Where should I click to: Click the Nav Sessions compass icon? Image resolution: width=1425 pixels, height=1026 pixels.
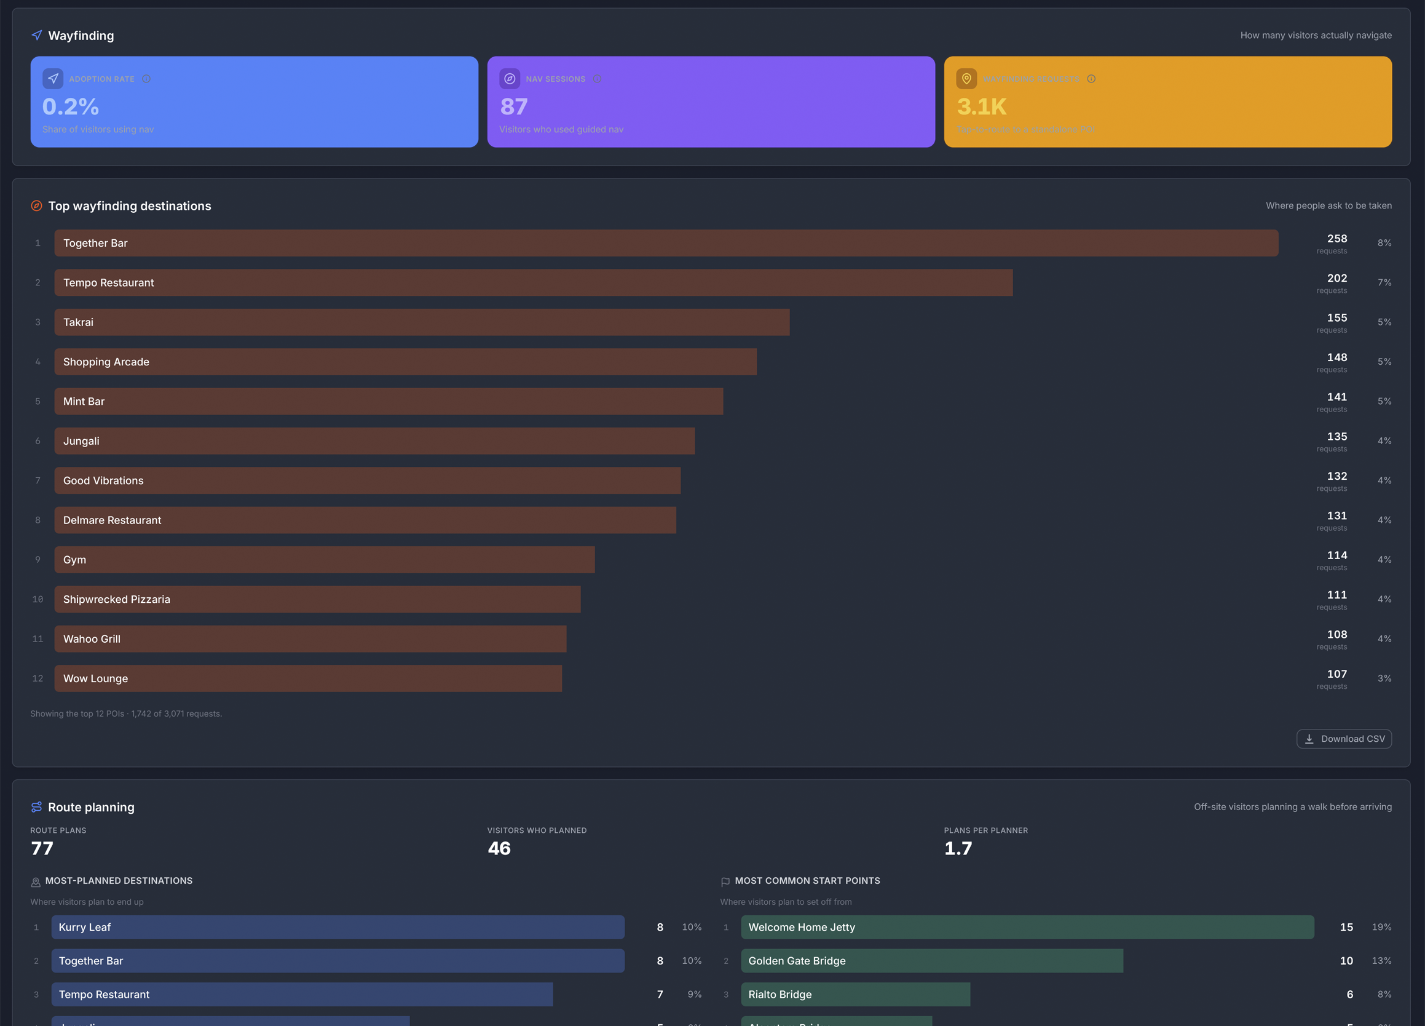click(510, 79)
